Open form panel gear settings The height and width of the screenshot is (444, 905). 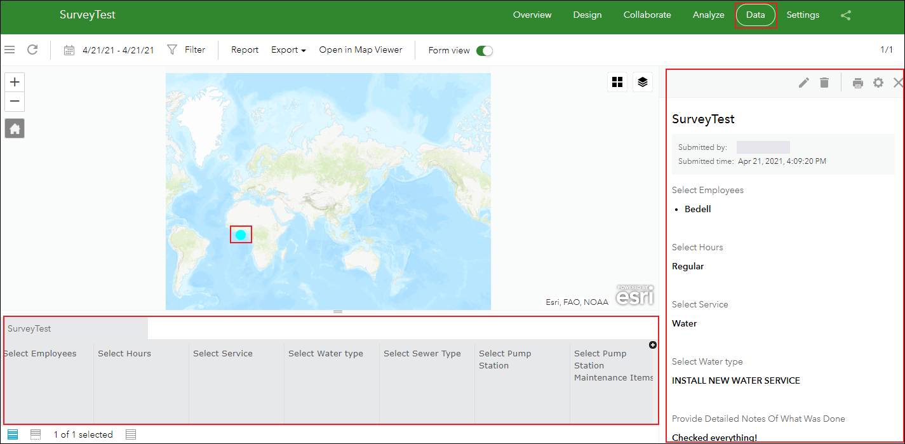click(878, 83)
